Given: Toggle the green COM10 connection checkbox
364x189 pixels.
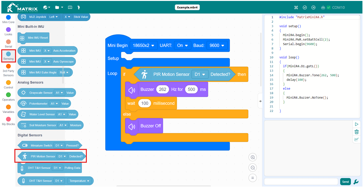Looking at the screenshot, I should 328,7.
